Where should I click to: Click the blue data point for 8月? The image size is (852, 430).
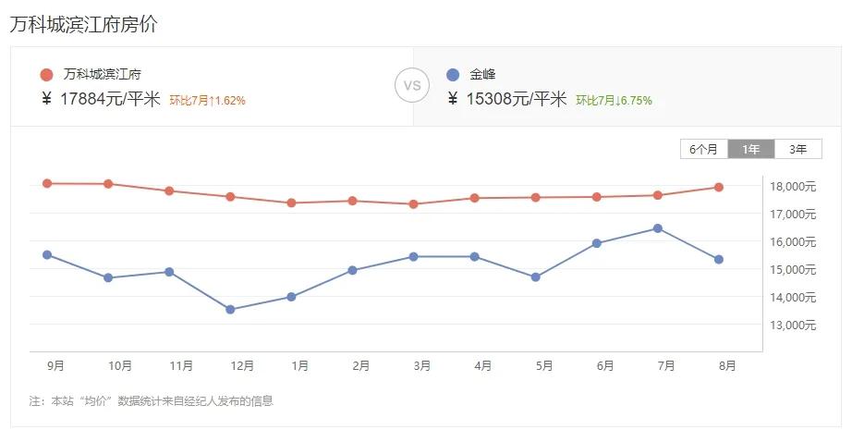coord(718,260)
